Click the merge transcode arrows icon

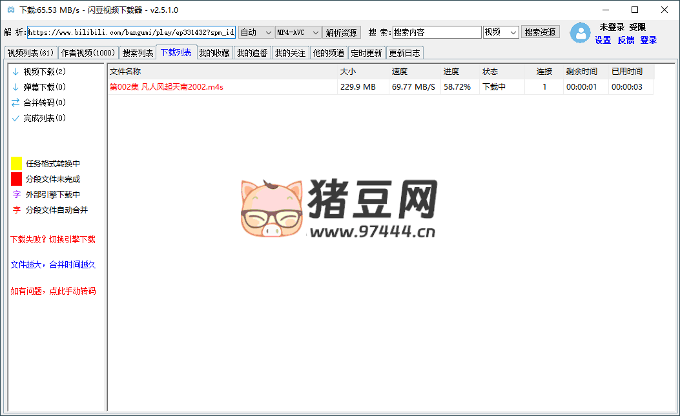click(15, 103)
